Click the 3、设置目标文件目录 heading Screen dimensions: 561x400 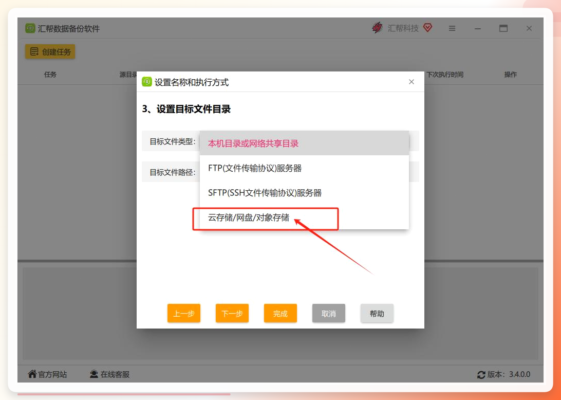pyautogui.click(x=186, y=109)
